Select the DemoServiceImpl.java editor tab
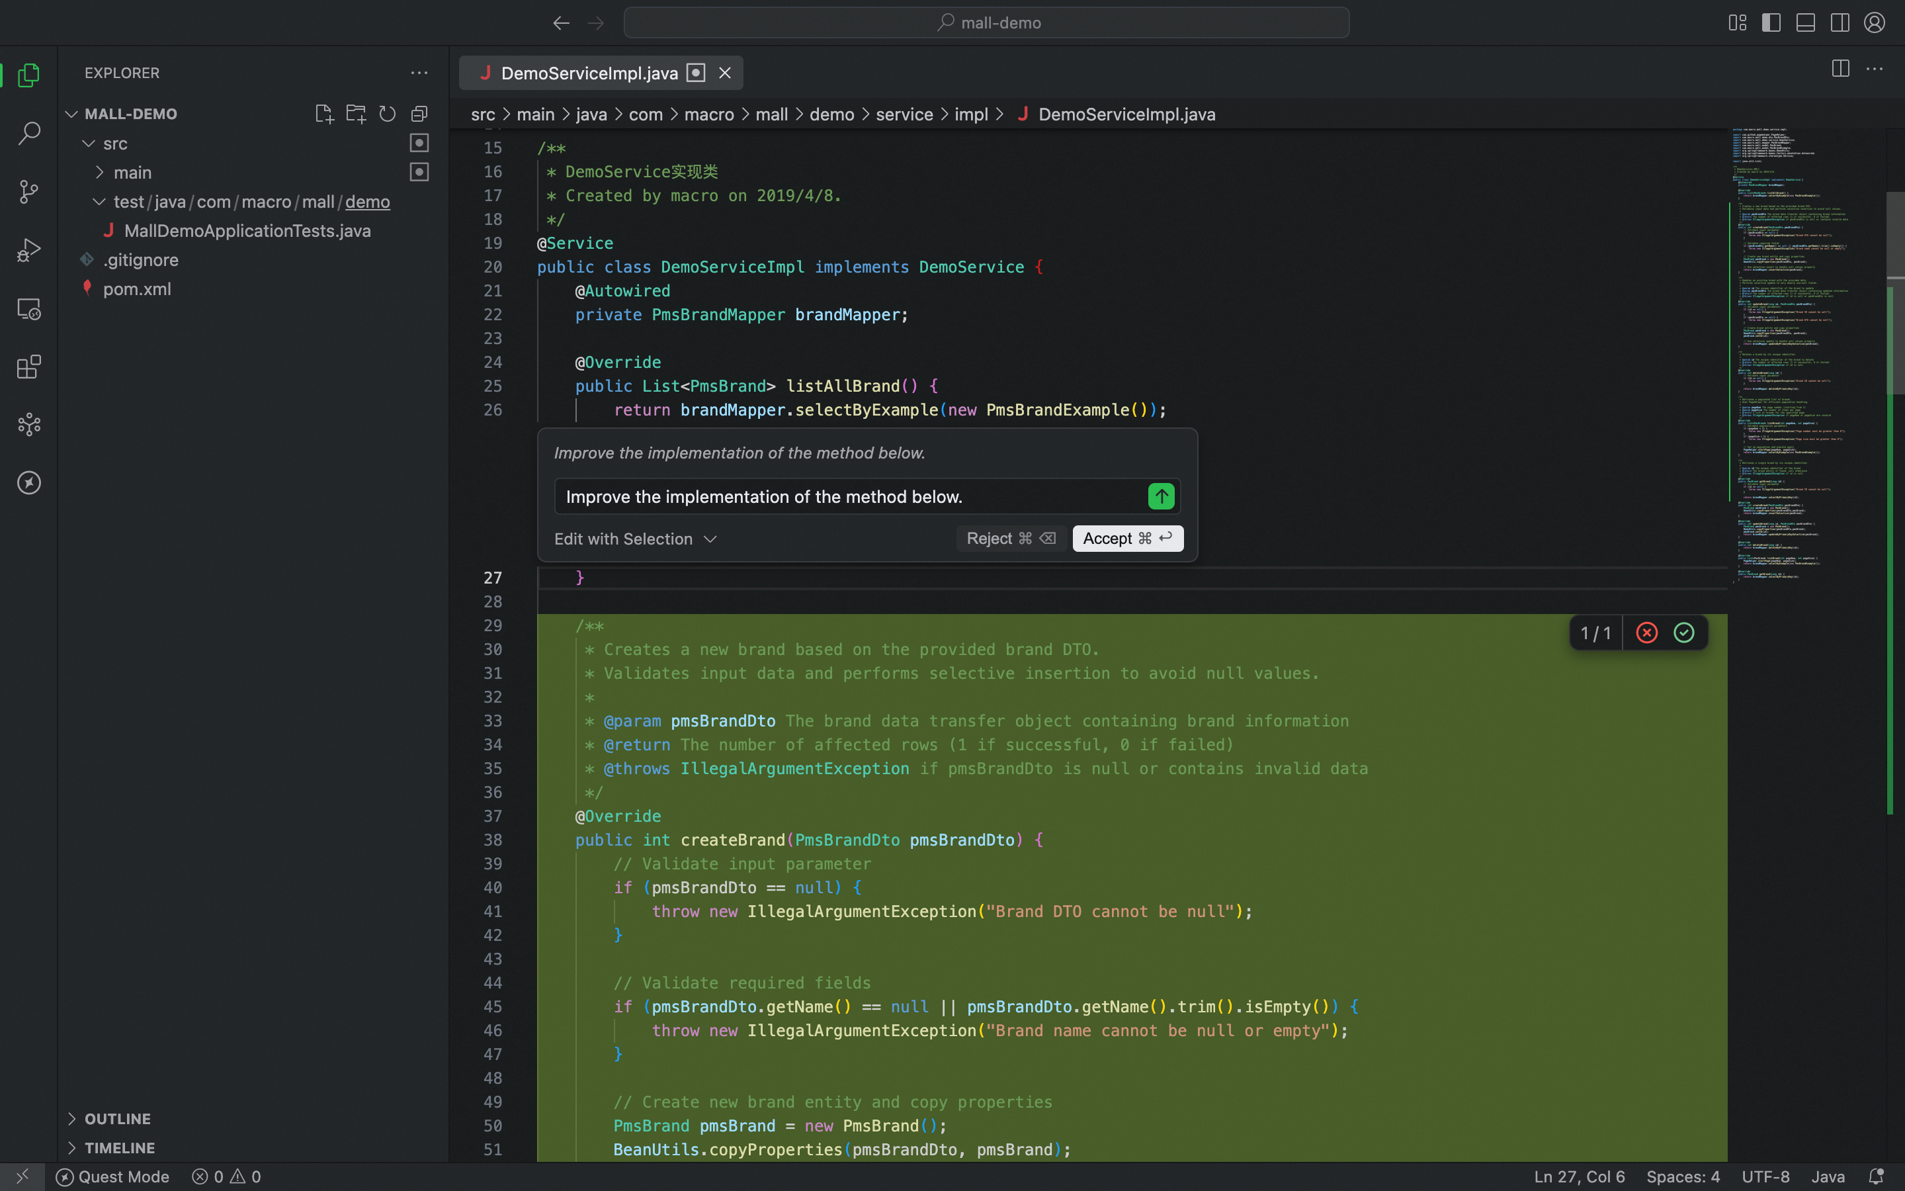Image resolution: width=1905 pixels, height=1191 pixels. point(589,73)
